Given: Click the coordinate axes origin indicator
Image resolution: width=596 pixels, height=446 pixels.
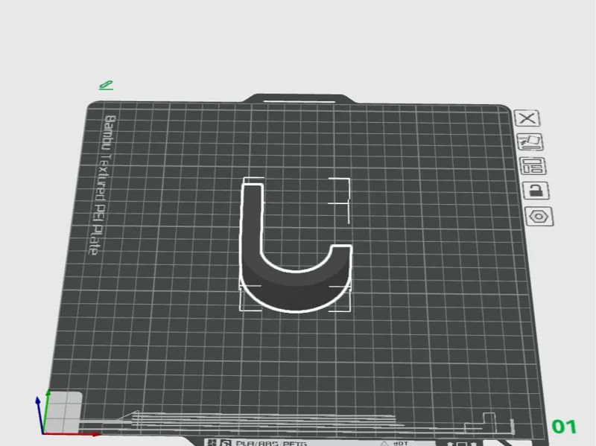Looking at the screenshot, I should (x=42, y=432).
